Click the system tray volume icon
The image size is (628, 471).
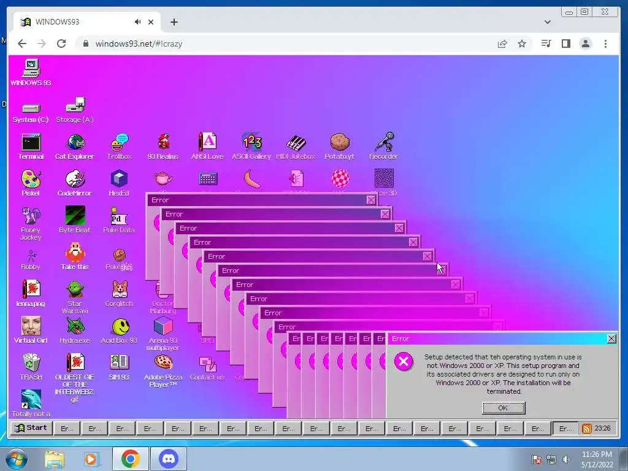566,459
